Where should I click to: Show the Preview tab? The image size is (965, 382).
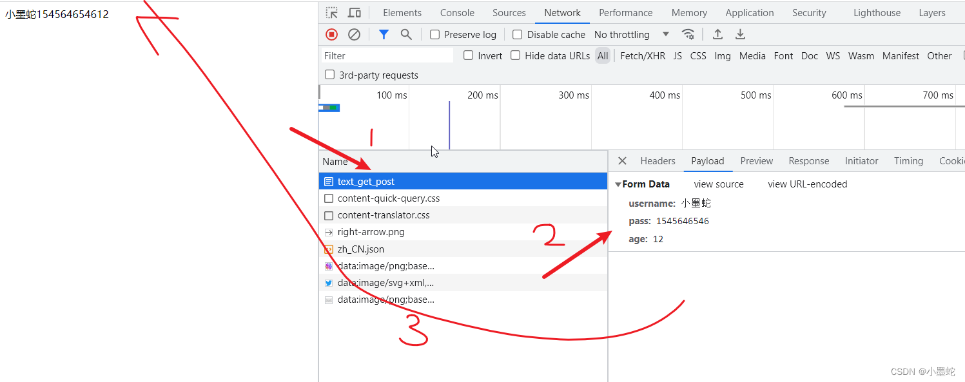coord(757,161)
